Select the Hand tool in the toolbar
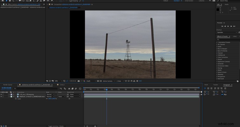 [x=10, y=1]
